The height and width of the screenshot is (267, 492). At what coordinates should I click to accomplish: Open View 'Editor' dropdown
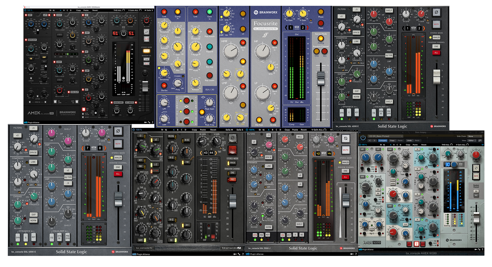tap(472, 140)
